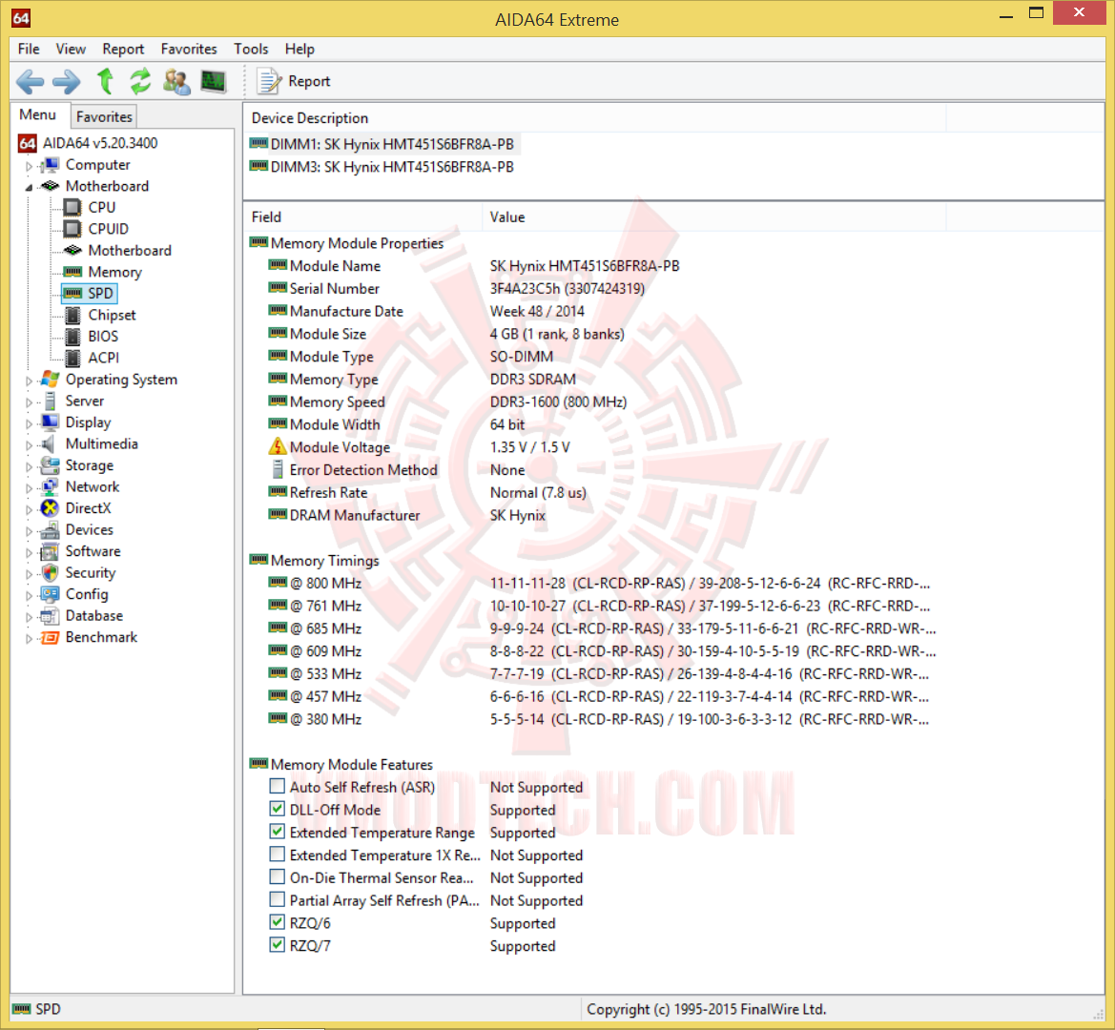Expand the Server tree node
Image resolution: width=1115 pixels, height=1030 pixels.
coord(29,402)
